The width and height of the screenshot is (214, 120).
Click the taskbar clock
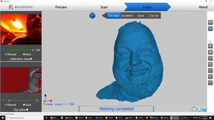pyautogui.click(x=204, y=118)
